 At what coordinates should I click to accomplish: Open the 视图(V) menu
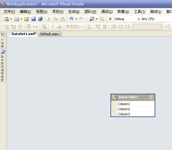click(42, 12)
